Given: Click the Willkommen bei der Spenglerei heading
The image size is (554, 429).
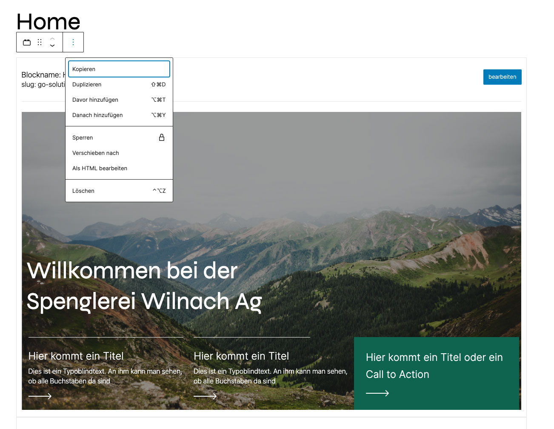Looking at the screenshot, I should tap(144, 286).
